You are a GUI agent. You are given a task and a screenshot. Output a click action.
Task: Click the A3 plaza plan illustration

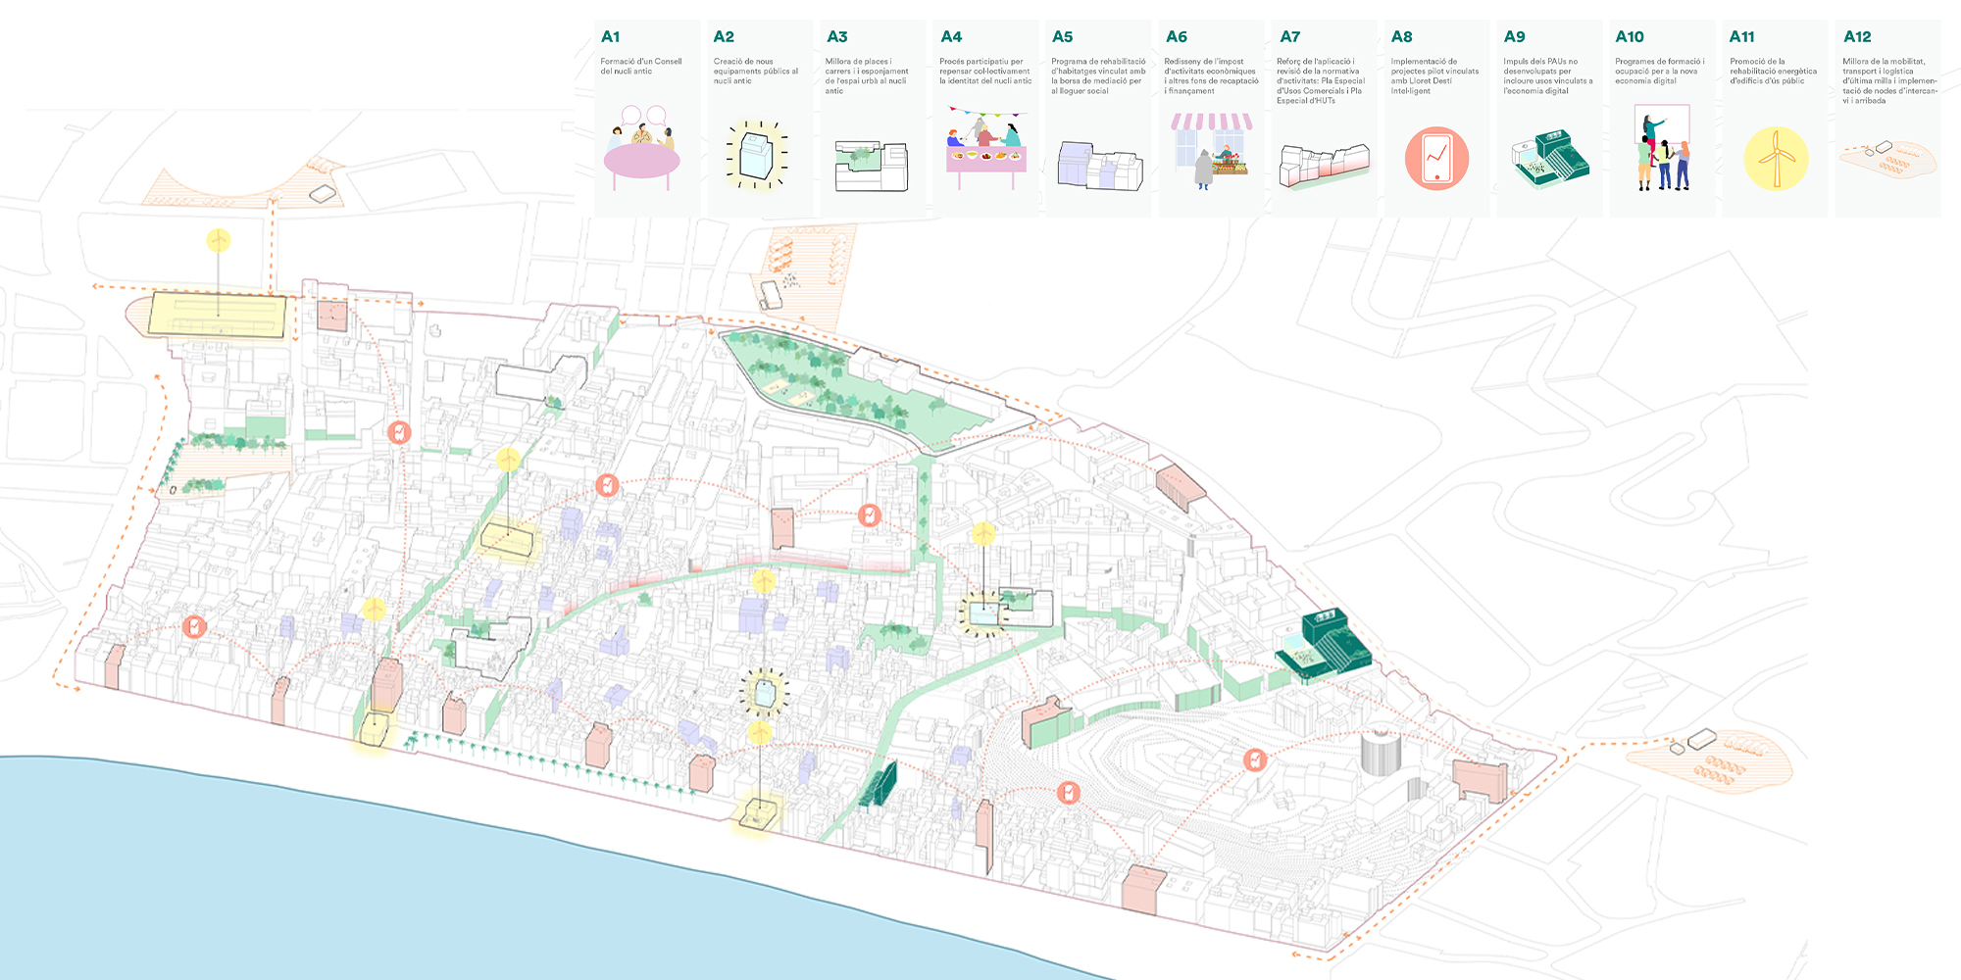871,165
